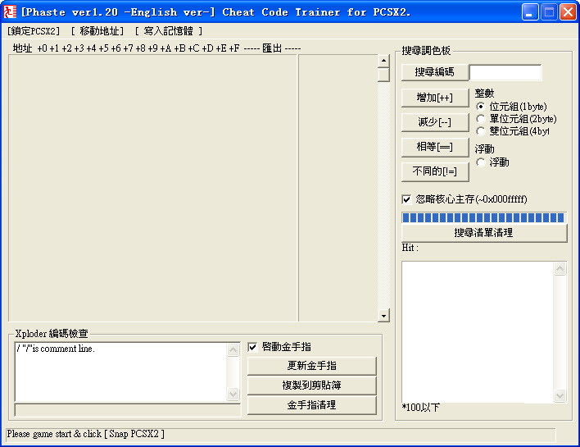Image resolution: width=580 pixels, height=447 pixels.
Task: Open the [寫入記憶體] menu item
Action: pos(168,31)
